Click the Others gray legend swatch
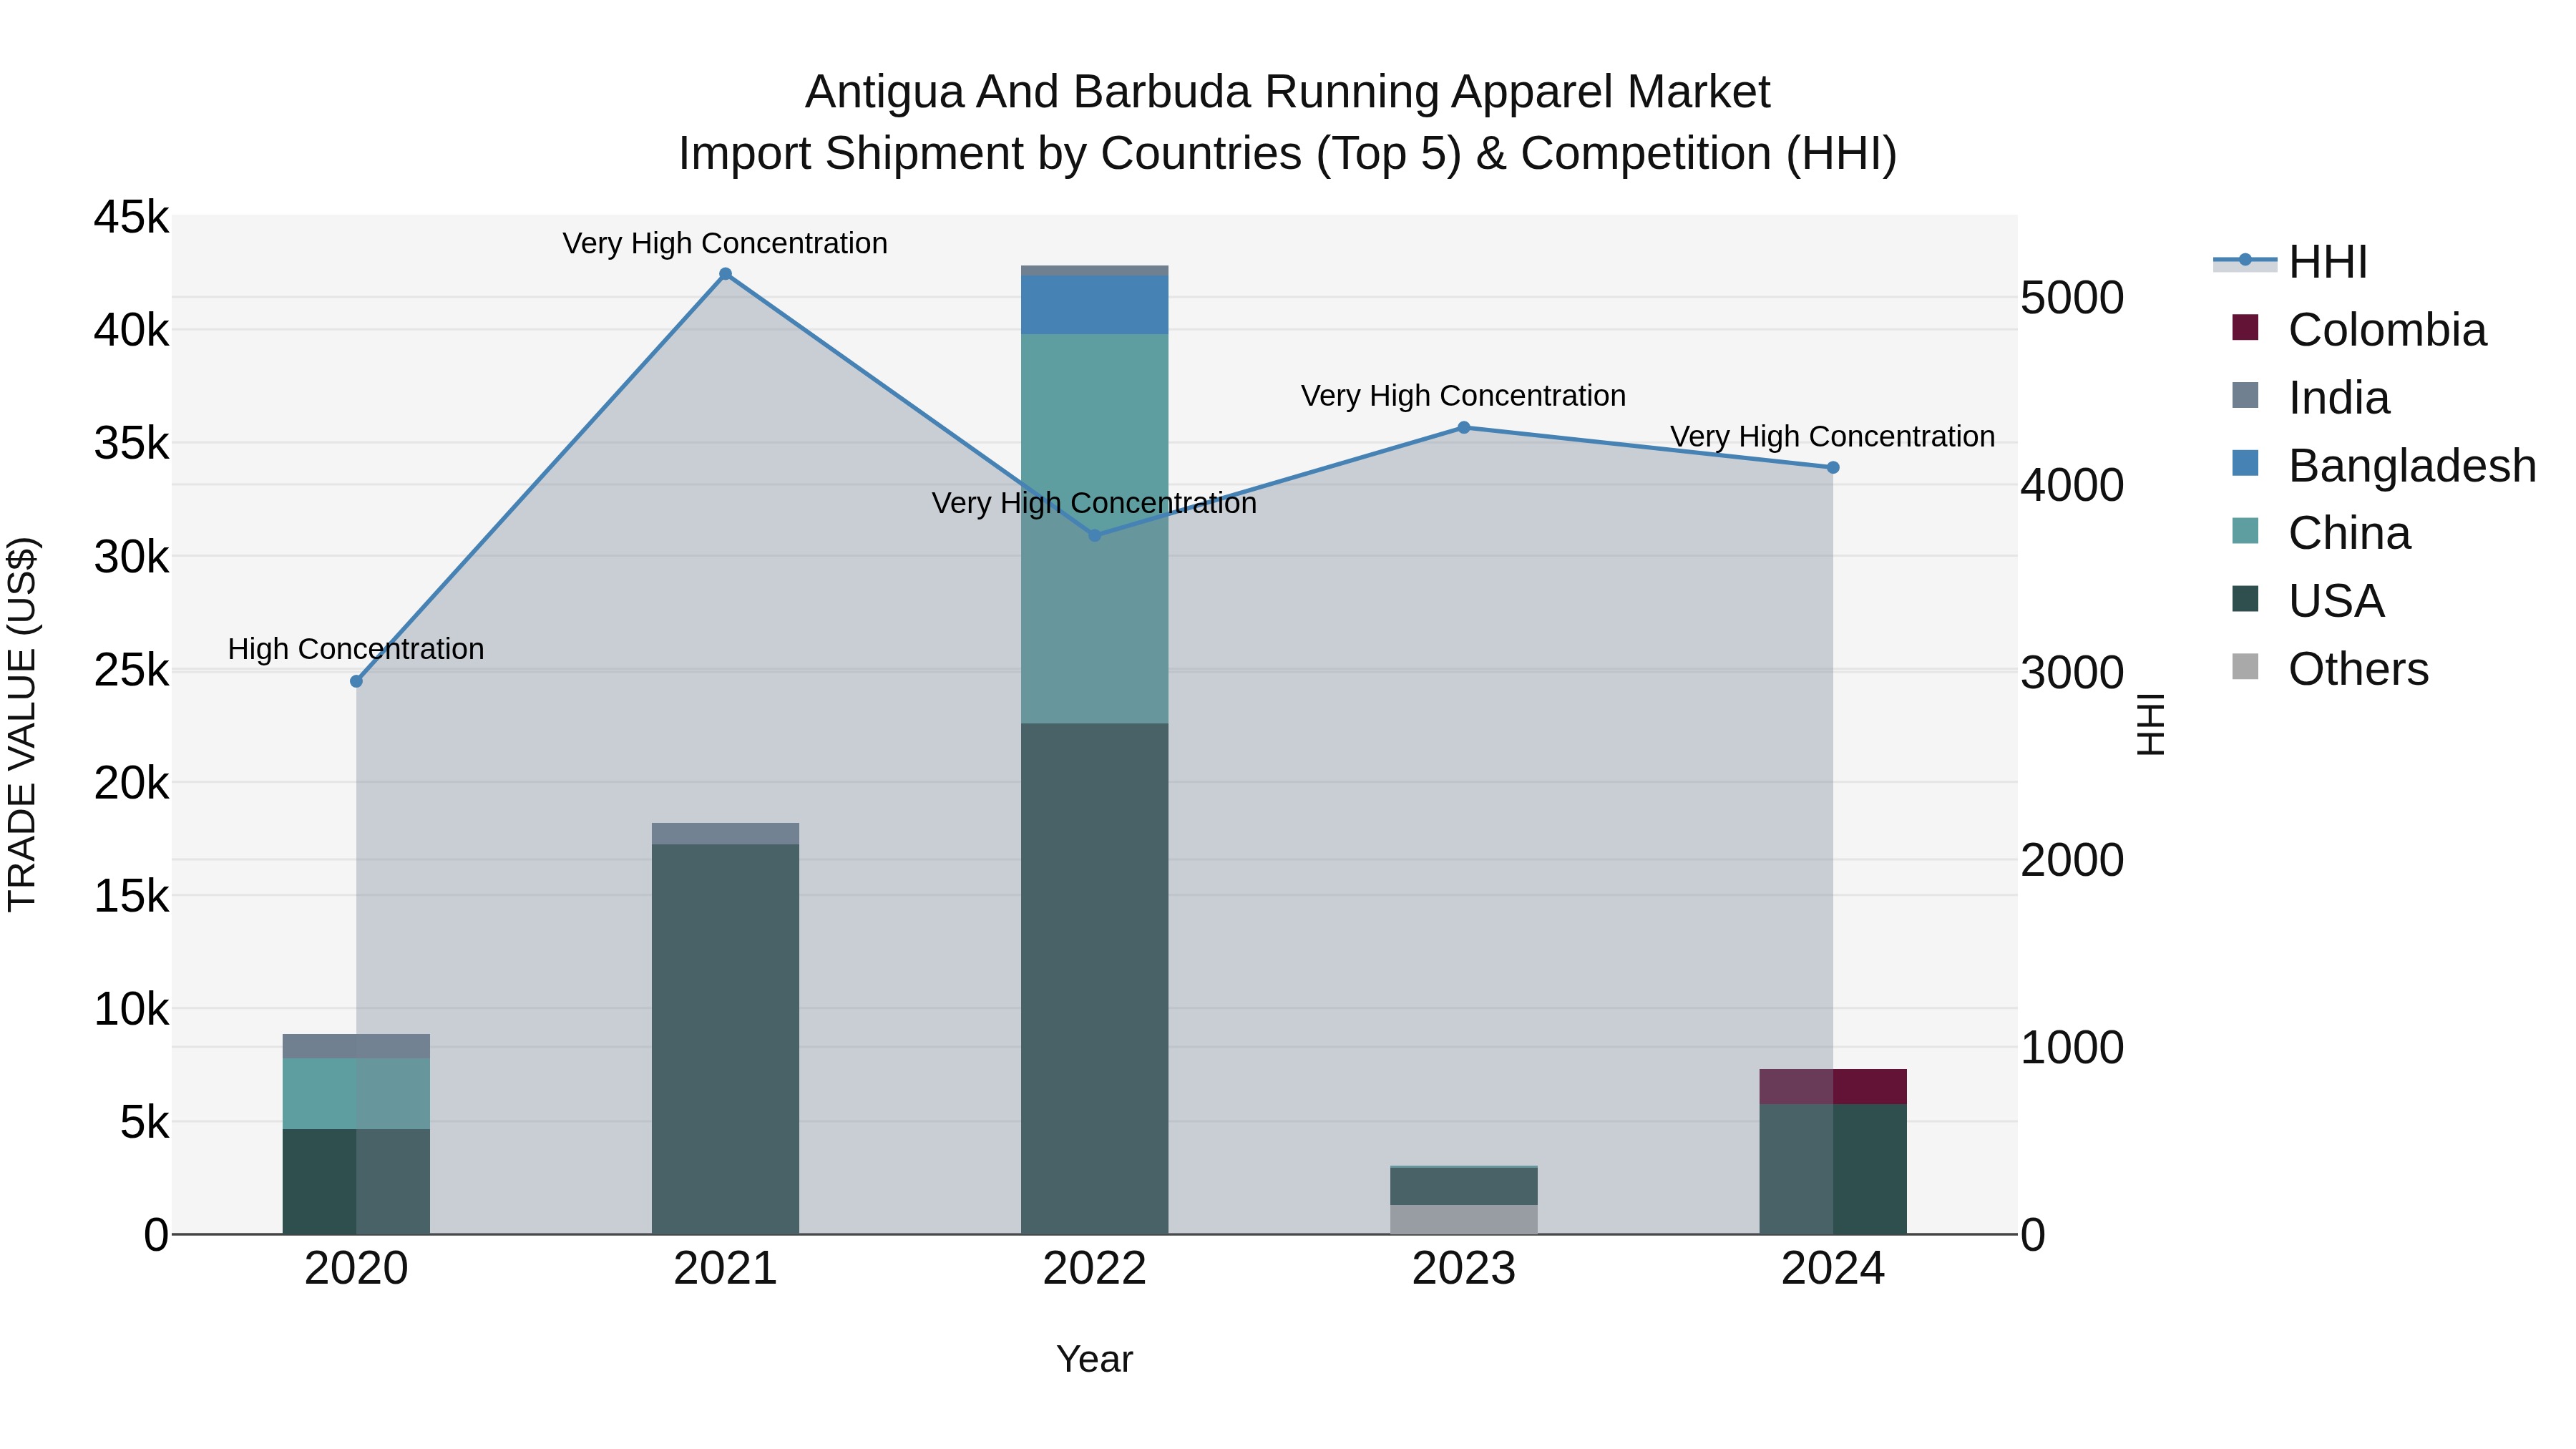The height and width of the screenshot is (1449, 2576). coord(2245,667)
